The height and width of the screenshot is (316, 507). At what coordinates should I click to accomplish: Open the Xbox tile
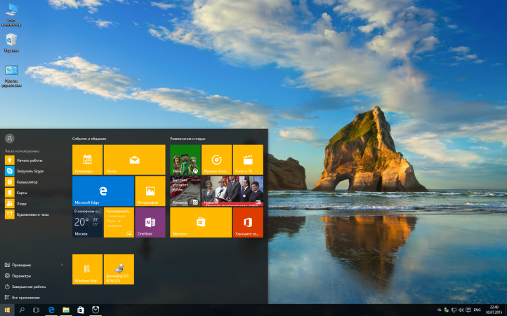pyautogui.click(x=185, y=160)
